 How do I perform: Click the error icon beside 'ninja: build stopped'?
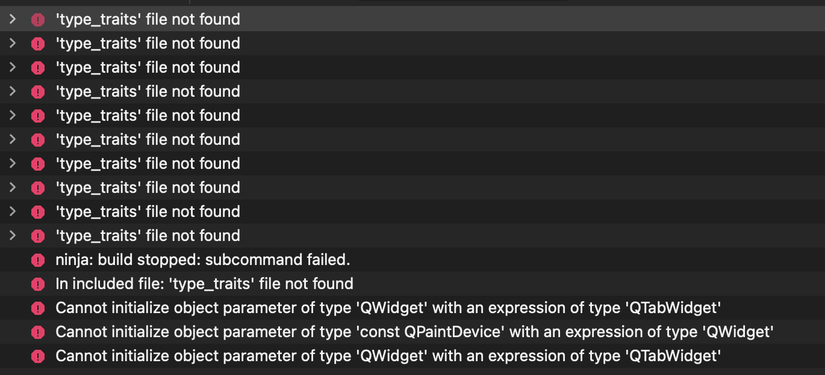pos(38,260)
